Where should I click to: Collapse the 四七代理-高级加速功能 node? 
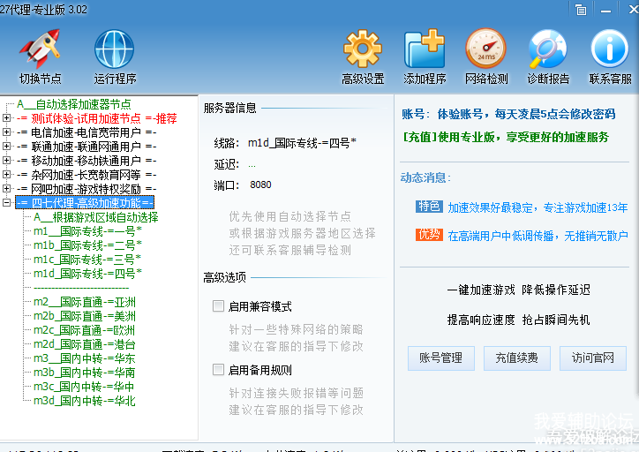point(7,203)
